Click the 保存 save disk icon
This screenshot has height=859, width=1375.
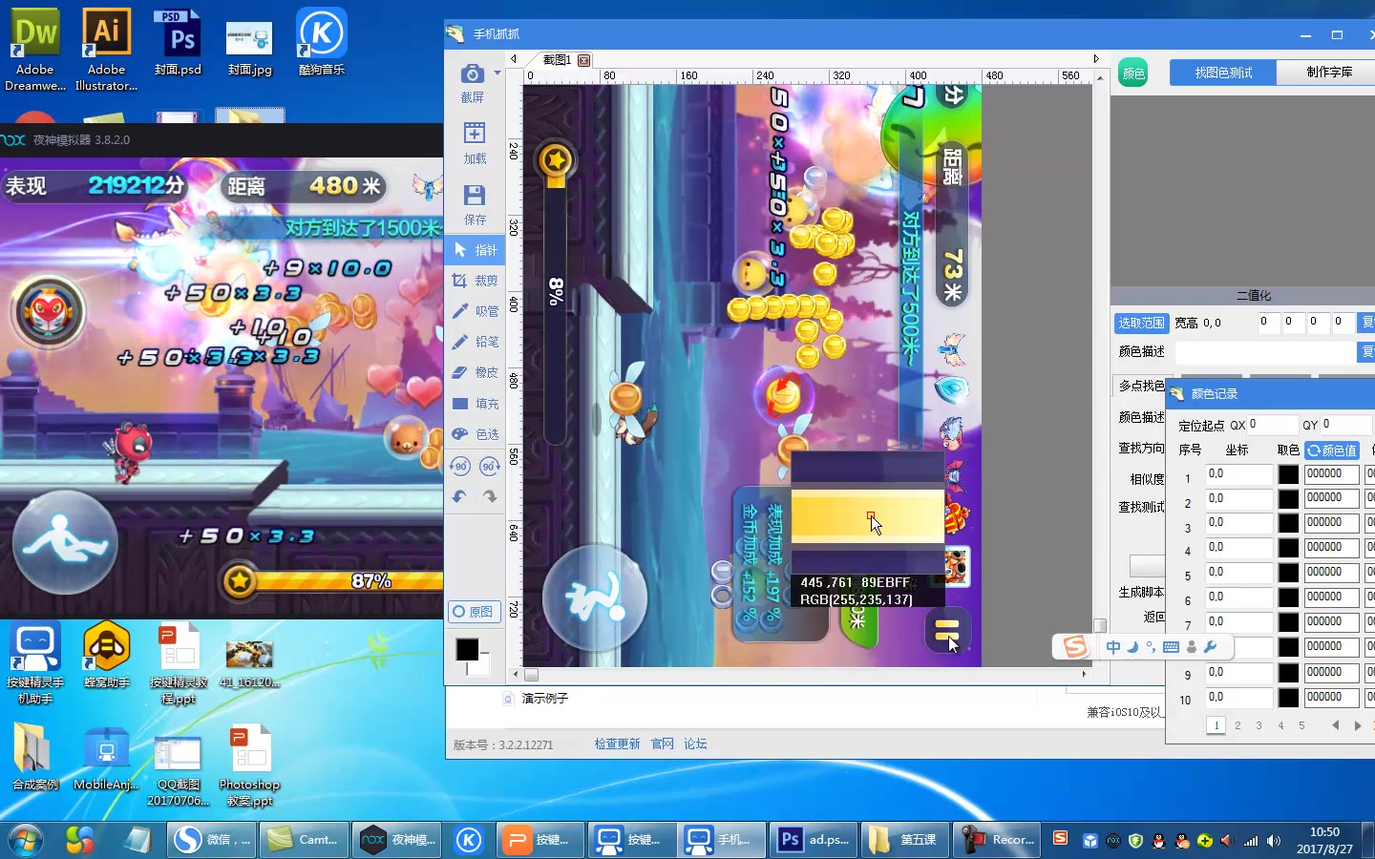[475, 196]
